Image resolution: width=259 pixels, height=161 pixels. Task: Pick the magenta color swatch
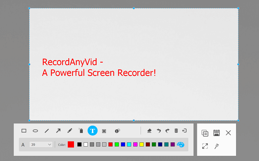click(x=135, y=144)
